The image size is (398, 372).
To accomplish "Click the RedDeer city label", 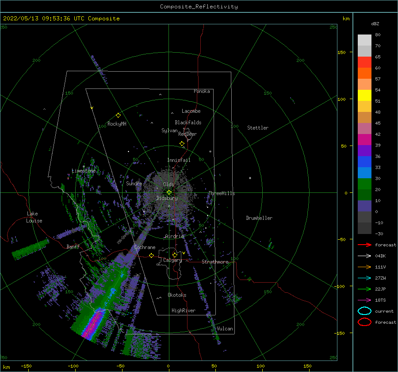I will point(188,134).
